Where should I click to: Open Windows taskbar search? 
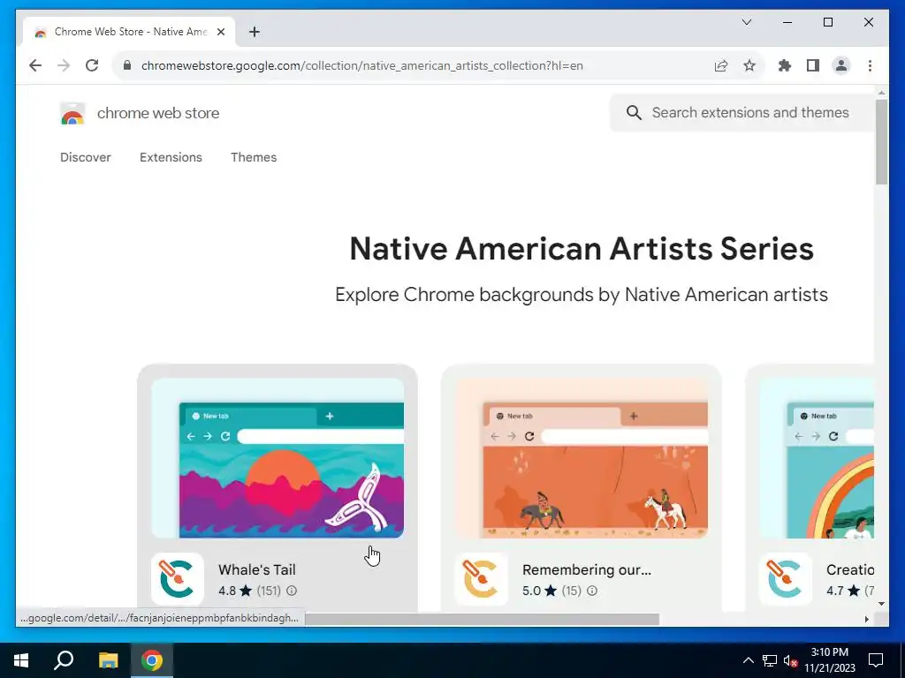click(64, 660)
